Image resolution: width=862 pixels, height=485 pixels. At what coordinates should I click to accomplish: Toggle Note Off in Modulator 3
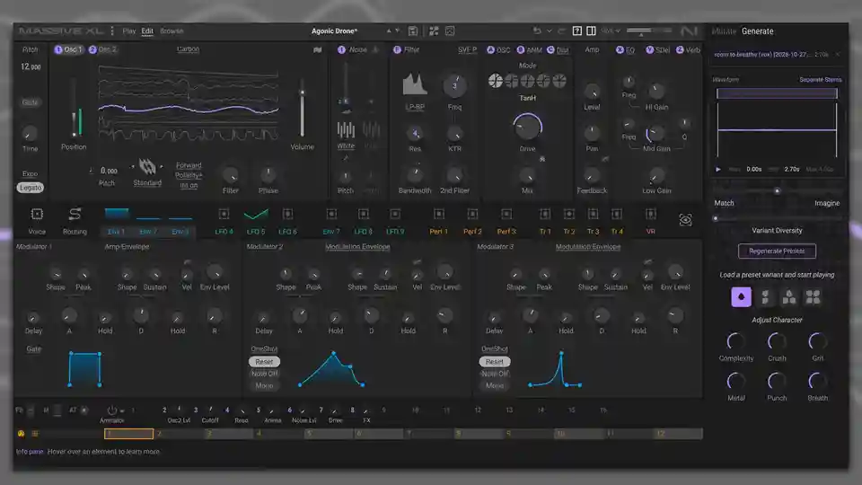[494, 374]
